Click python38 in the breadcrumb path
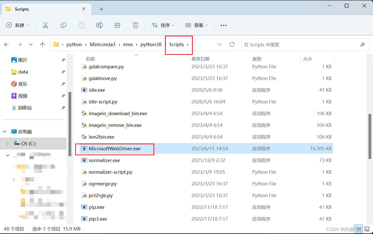Screen dimensions: 373x234 151,44
